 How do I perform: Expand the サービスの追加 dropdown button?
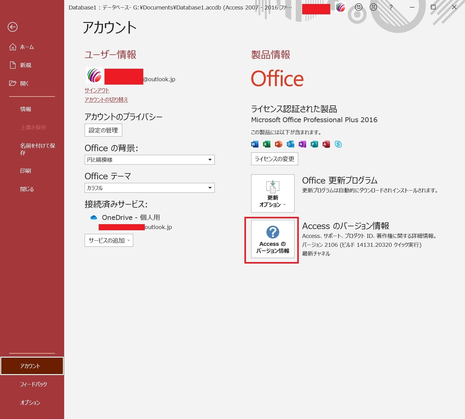click(x=109, y=241)
